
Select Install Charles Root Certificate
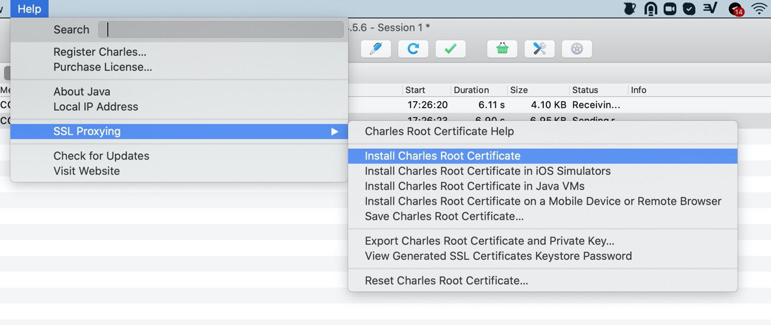click(543, 156)
